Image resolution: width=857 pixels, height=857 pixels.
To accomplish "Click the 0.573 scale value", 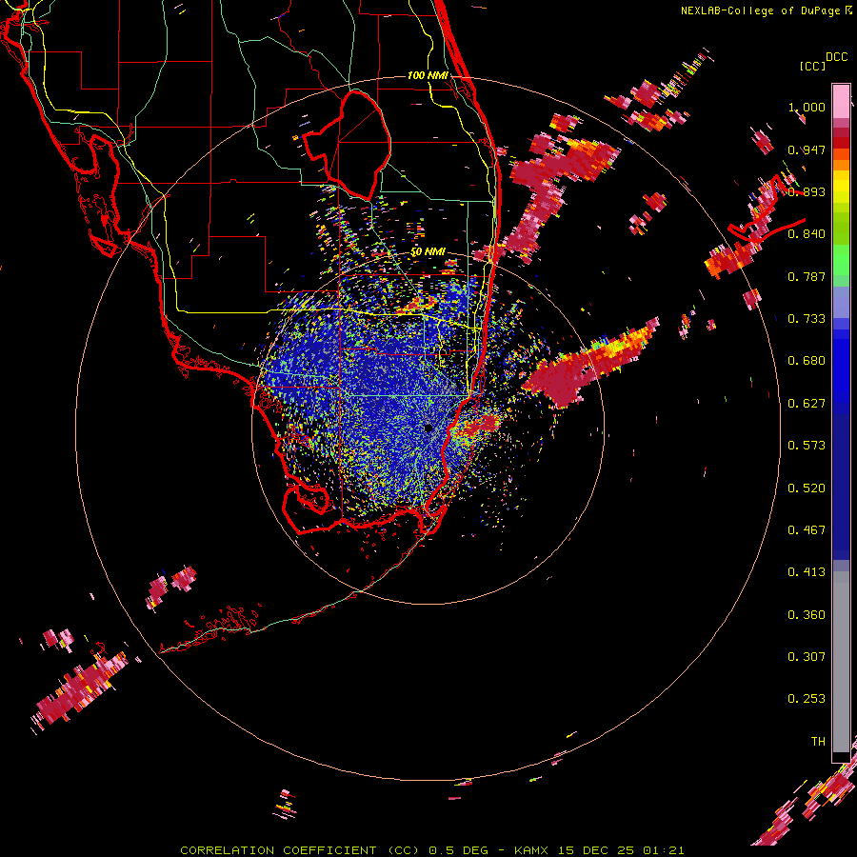I will (x=807, y=446).
